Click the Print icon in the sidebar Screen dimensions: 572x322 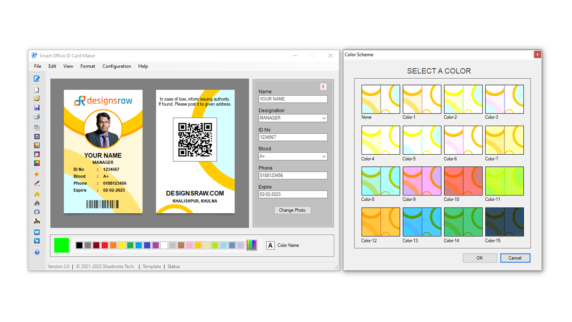tap(37, 116)
